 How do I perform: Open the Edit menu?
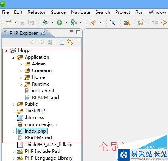[18, 12]
